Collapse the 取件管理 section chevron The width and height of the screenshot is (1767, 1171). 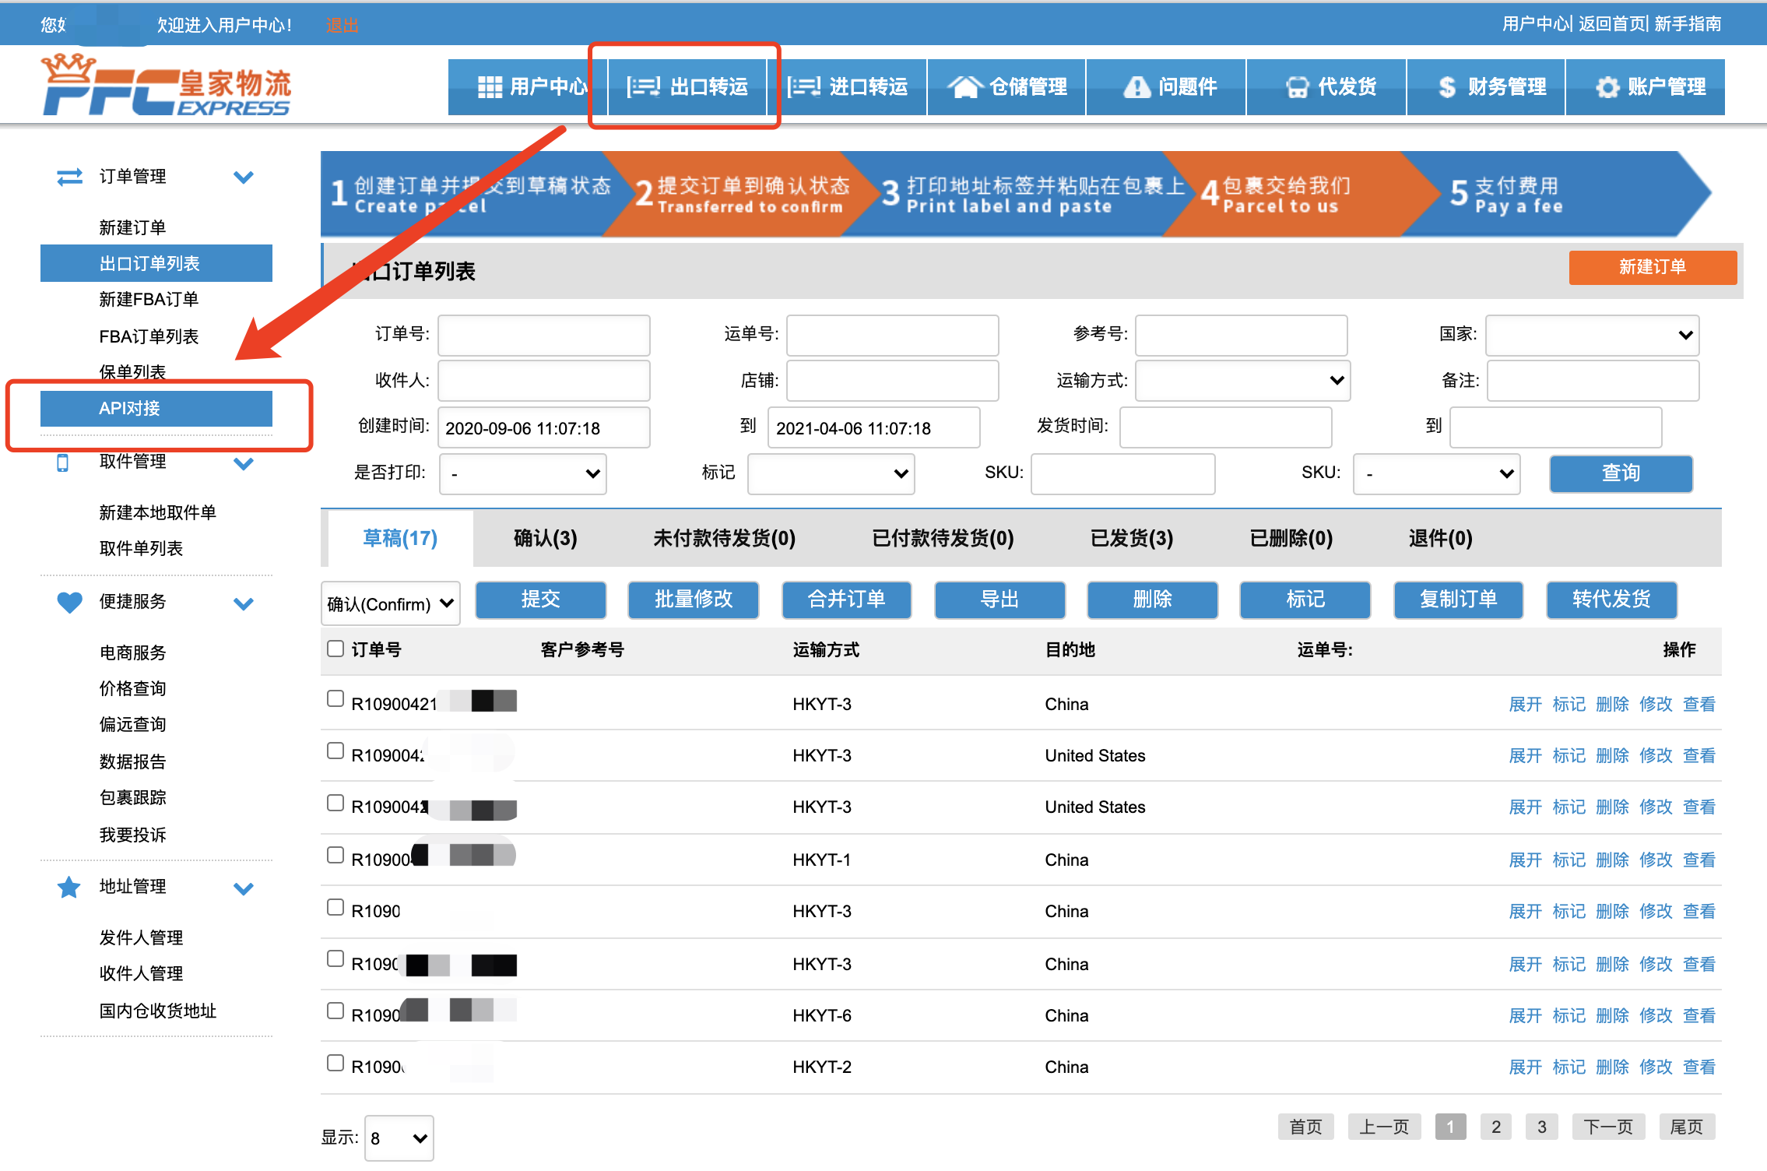pos(244,463)
